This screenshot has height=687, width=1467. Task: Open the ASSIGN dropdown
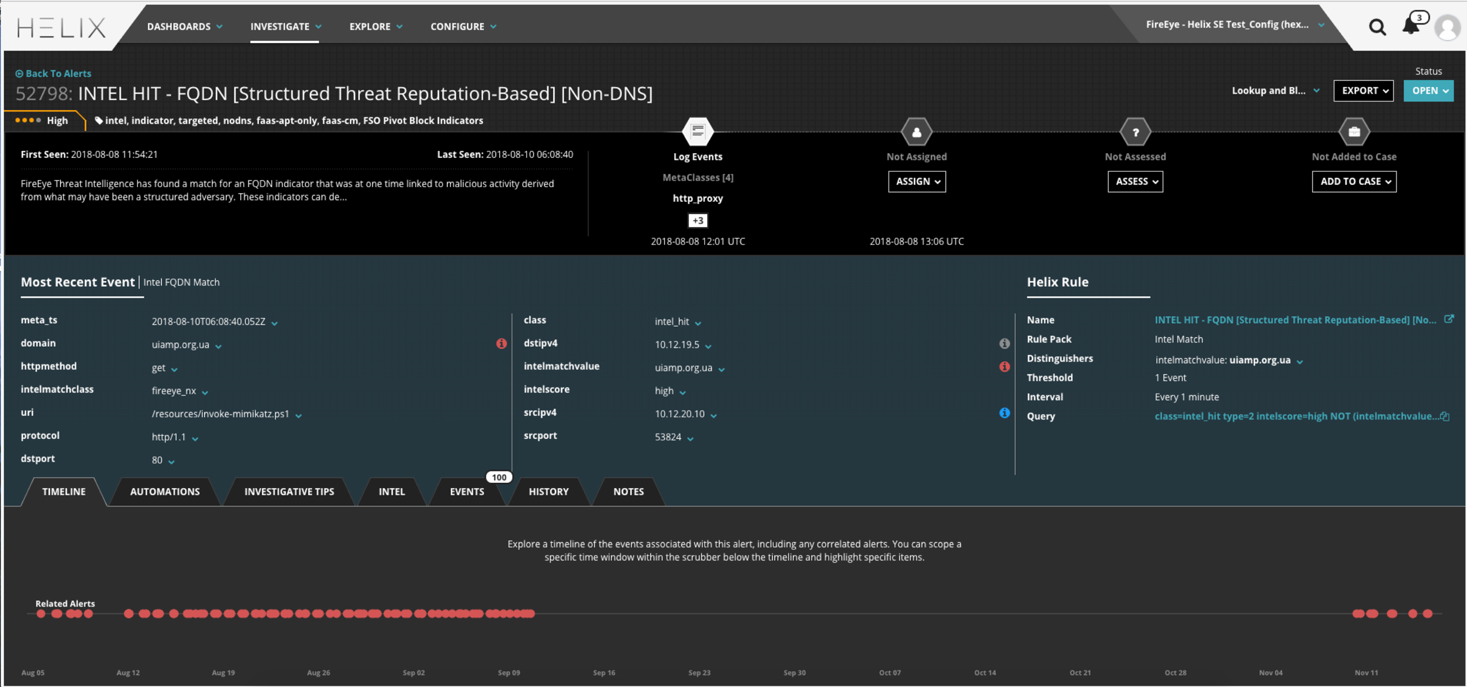[917, 181]
